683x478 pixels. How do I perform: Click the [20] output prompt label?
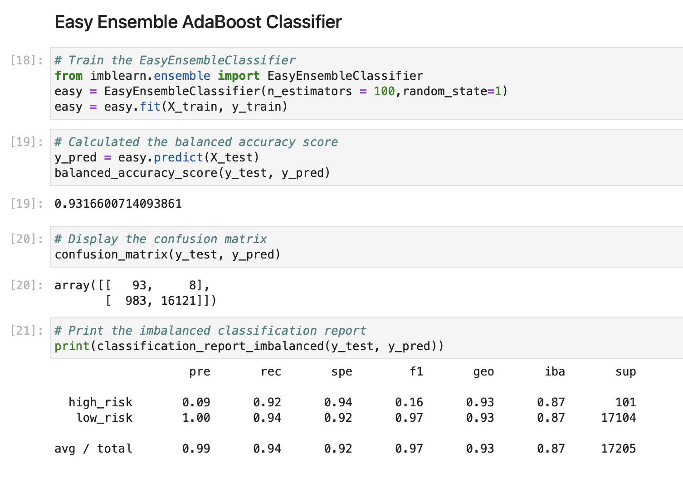click(27, 285)
